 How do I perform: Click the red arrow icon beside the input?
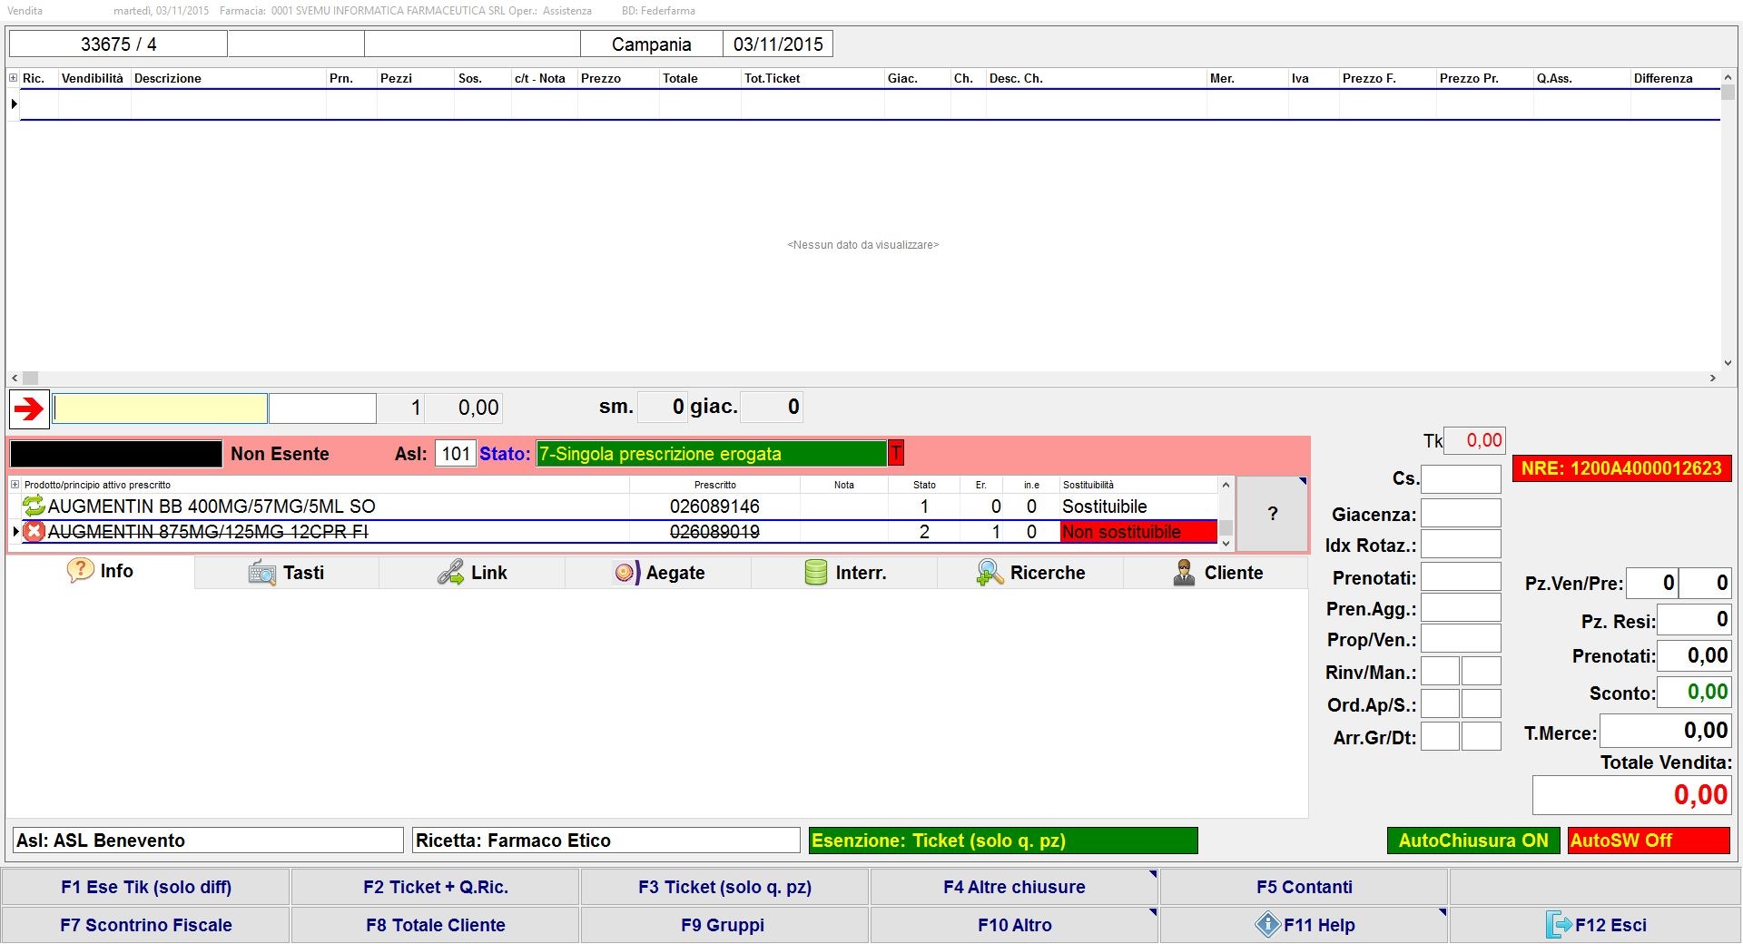point(29,408)
